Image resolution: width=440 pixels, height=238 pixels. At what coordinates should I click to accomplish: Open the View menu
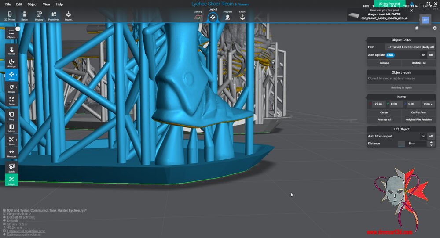[x=47, y=4]
